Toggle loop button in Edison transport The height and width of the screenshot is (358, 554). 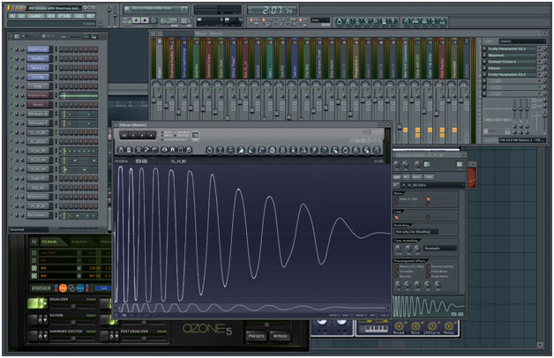click(x=124, y=135)
